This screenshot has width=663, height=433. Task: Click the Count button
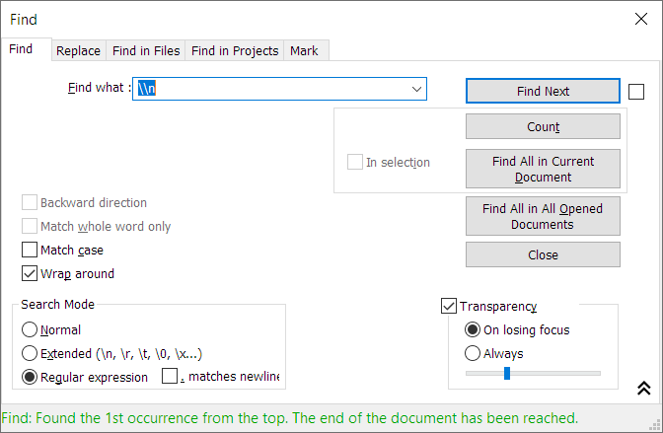coord(543,126)
